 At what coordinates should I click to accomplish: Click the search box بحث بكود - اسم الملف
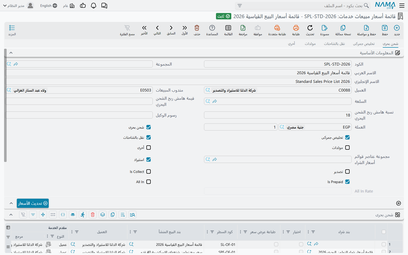303,6
